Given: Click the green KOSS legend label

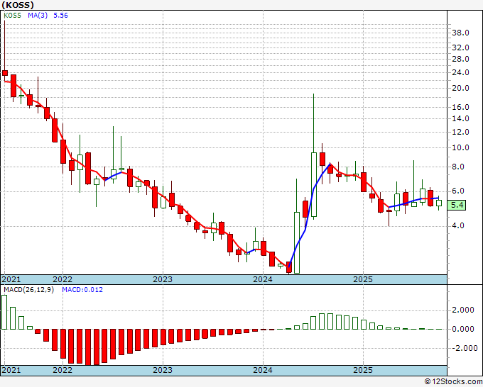Looking at the screenshot, I should (x=12, y=16).
